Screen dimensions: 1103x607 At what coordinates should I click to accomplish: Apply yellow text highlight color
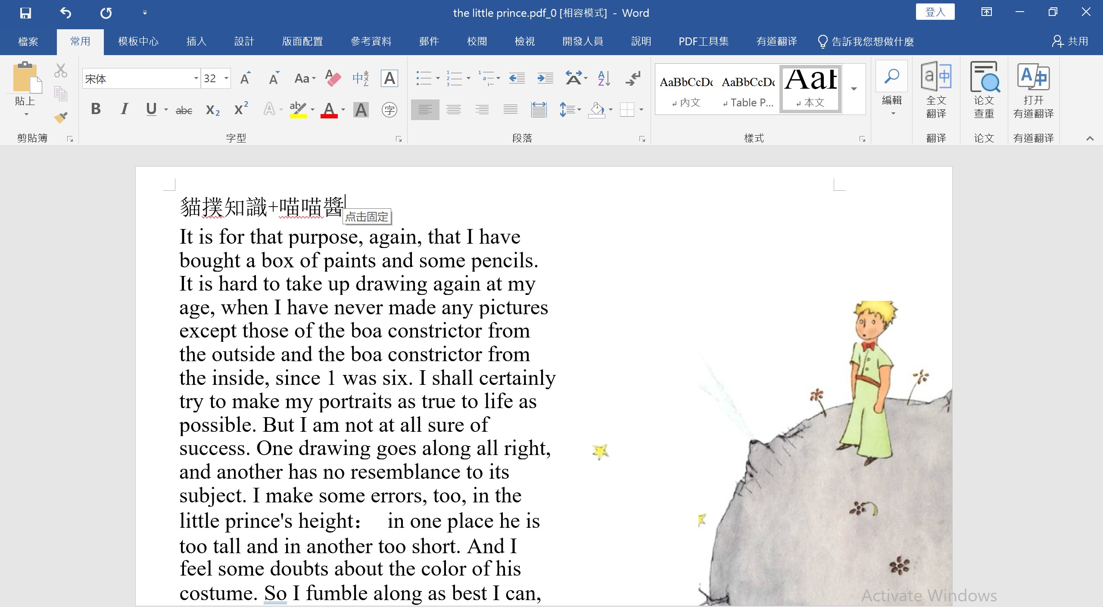(298, 110)
